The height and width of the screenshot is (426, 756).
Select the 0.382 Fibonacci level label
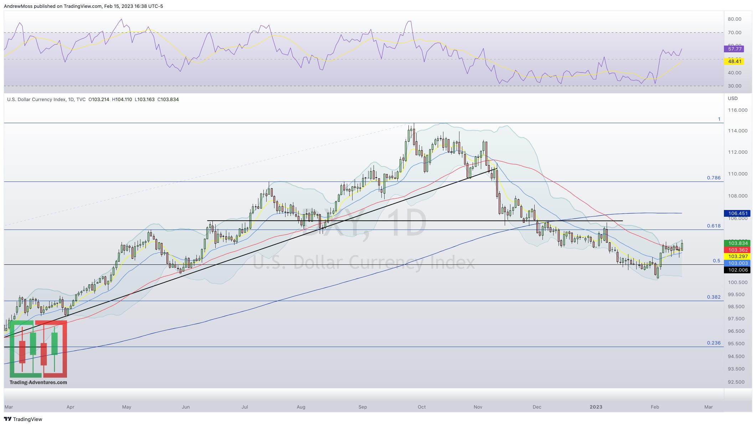714,297
